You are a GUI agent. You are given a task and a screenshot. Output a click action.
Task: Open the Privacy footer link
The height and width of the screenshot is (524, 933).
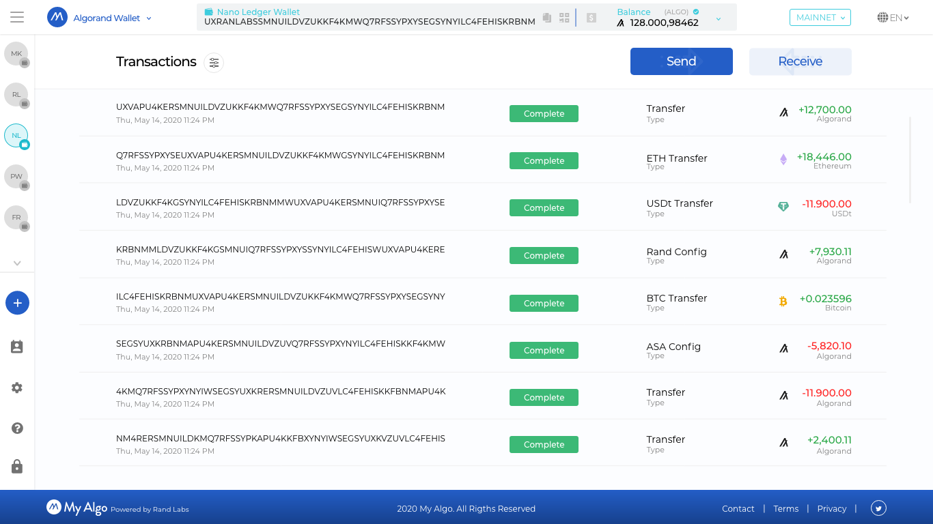point(831,508)
